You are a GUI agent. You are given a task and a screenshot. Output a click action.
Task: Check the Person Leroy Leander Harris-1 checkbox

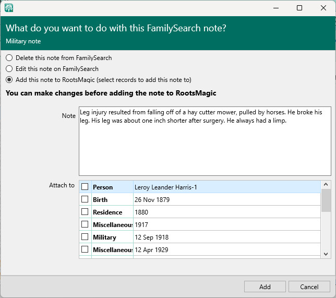85,187
